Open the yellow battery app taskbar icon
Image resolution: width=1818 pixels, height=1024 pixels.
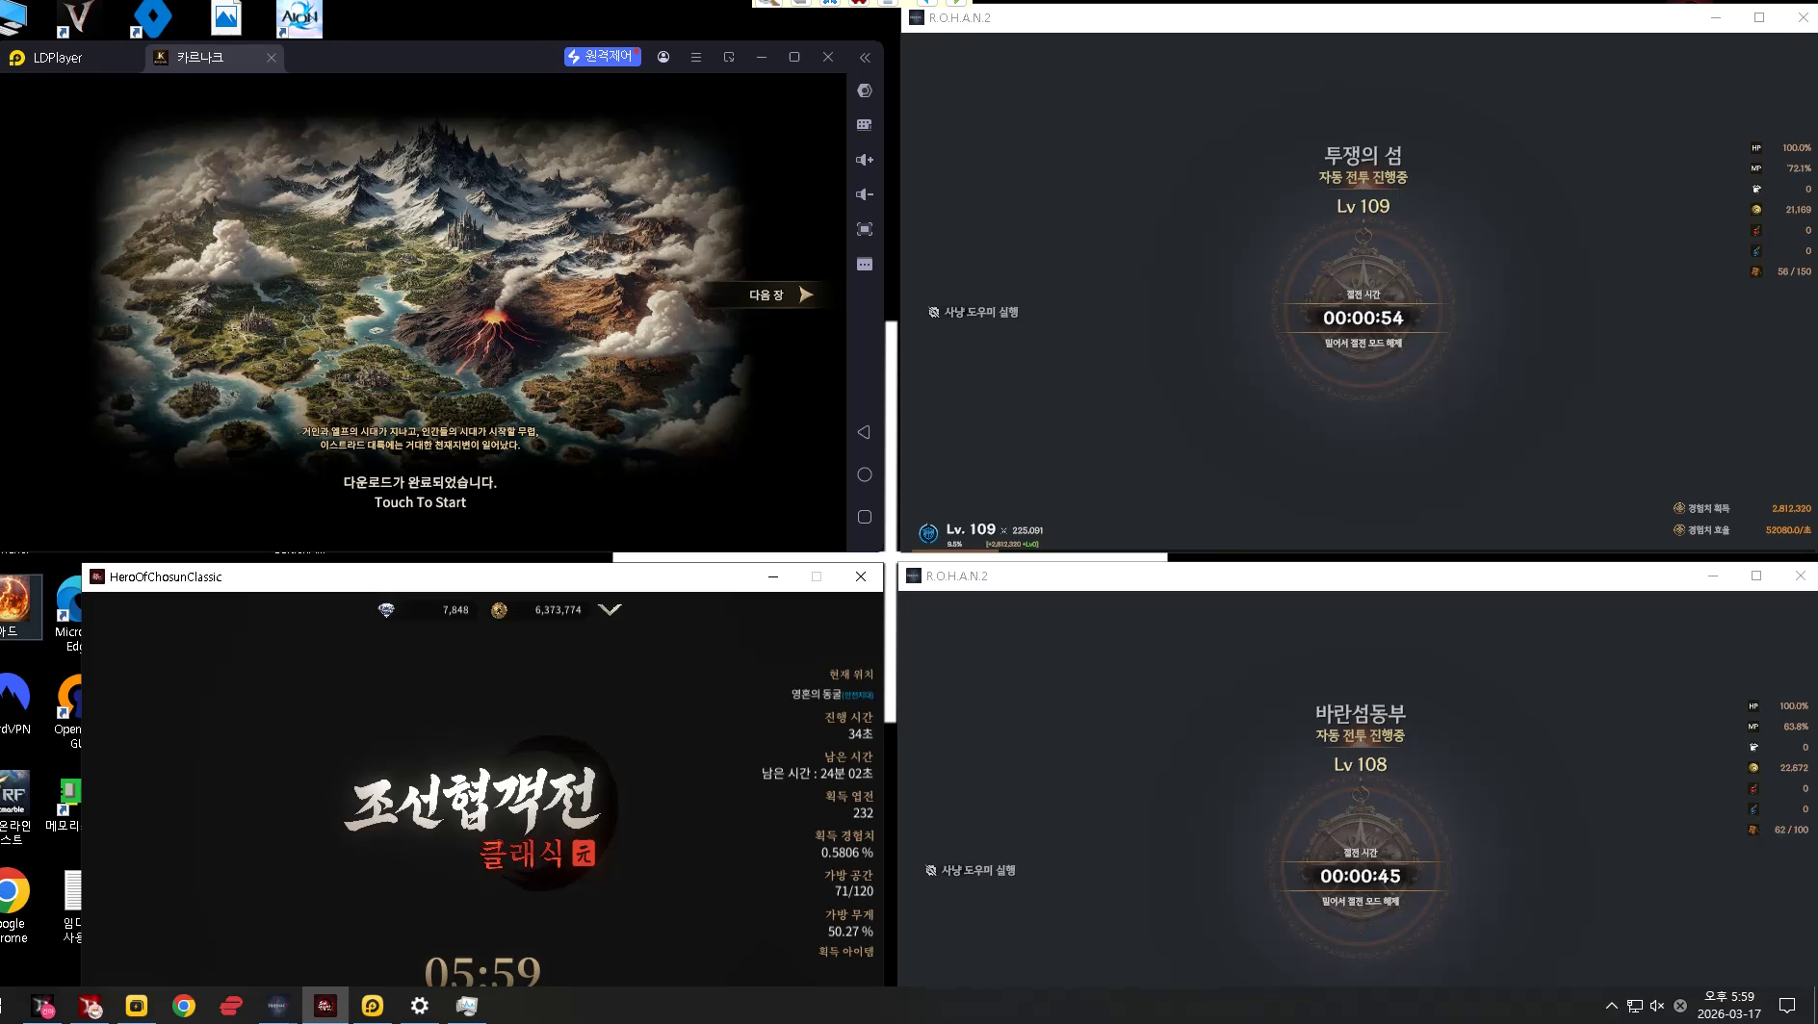(137, 1006)
